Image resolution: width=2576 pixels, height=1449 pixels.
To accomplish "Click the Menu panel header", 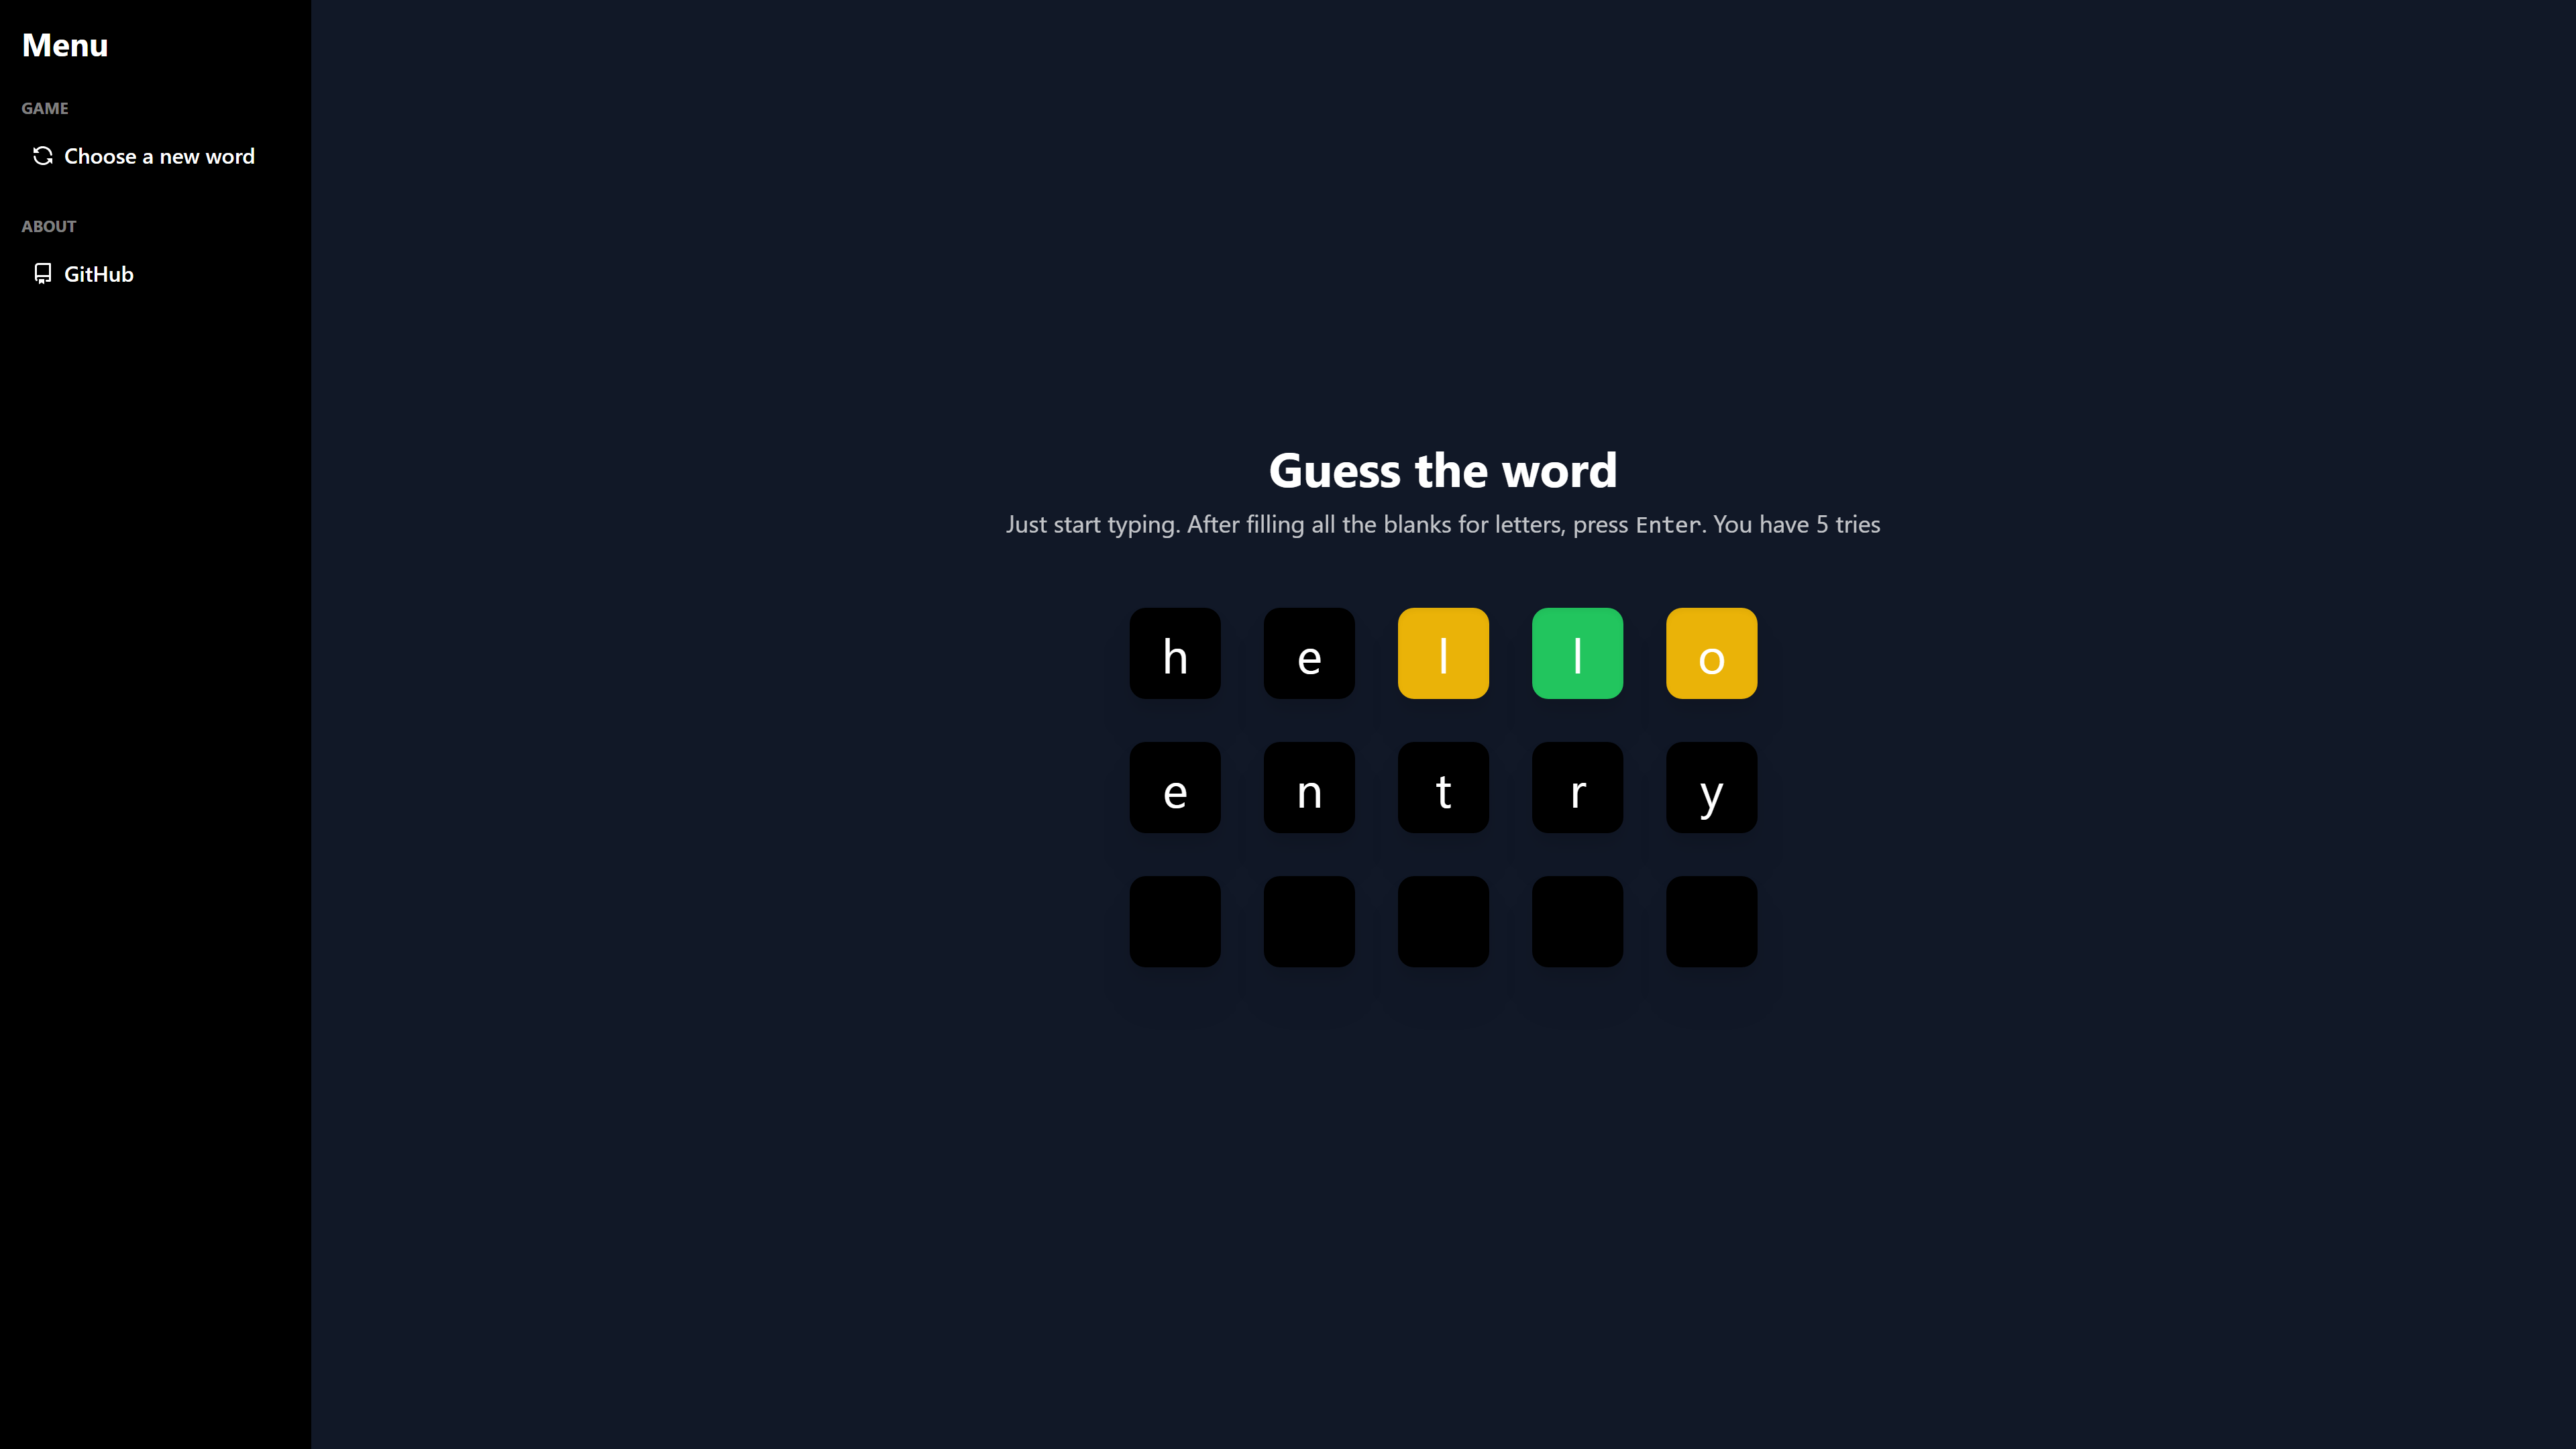I will 64,44.
